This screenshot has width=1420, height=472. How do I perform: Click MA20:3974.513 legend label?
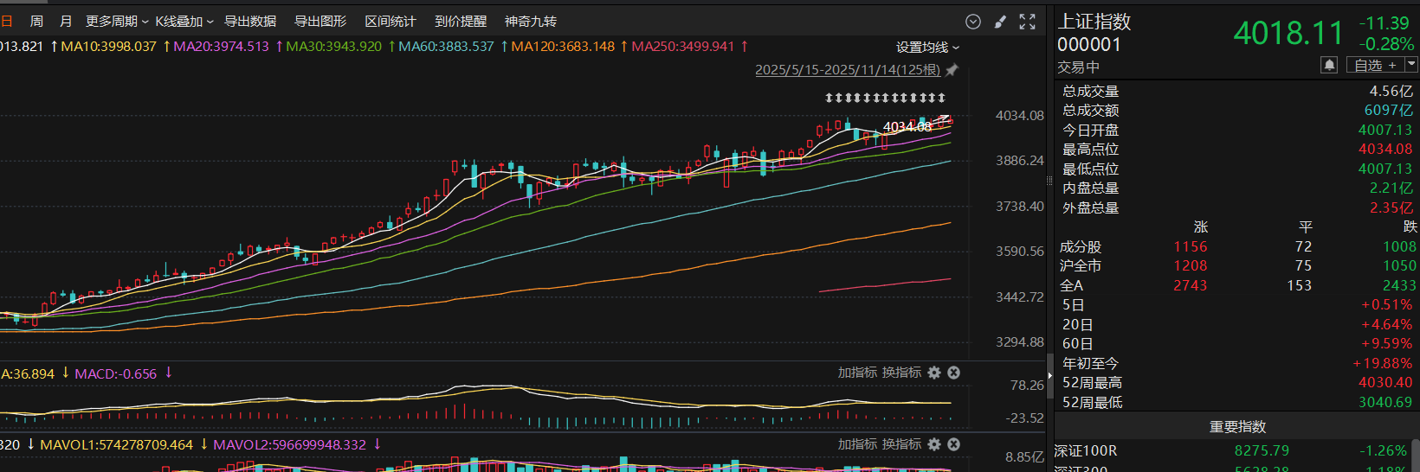tap(221, 47)
